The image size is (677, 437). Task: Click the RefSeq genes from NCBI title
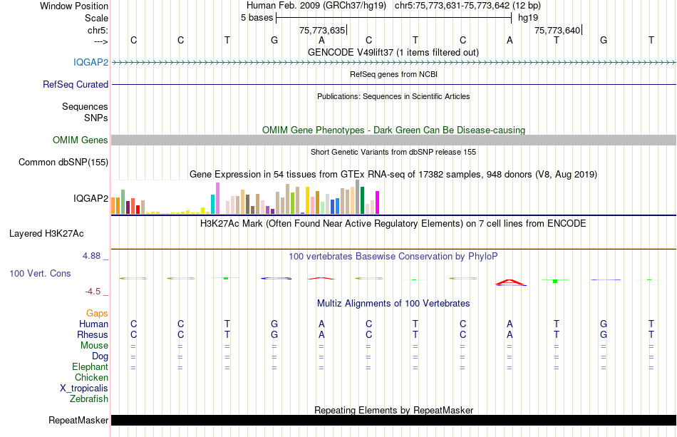point(393,74)
